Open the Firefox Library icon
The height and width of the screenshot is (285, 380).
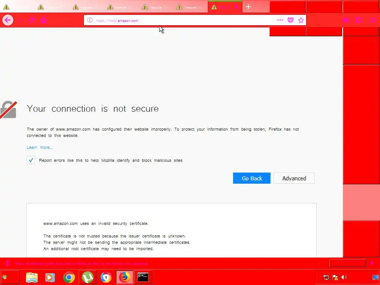347,20
